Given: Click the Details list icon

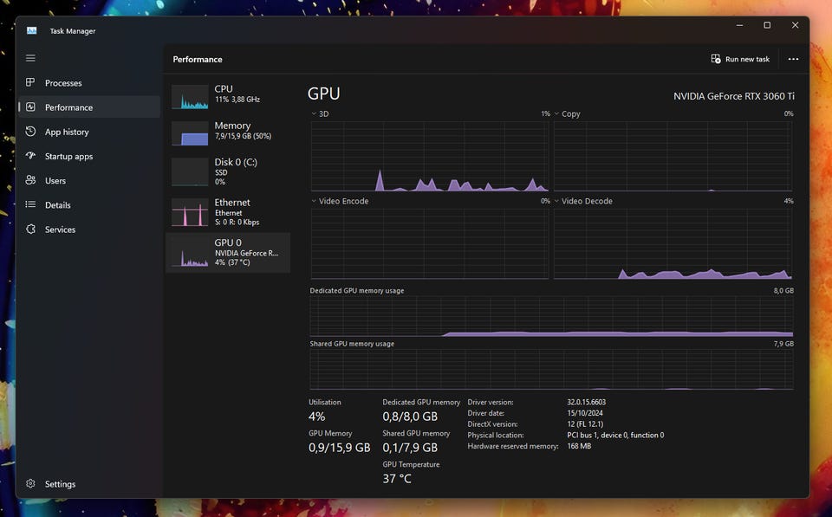Looking at the screenshot, I should [x=30, y=204].
